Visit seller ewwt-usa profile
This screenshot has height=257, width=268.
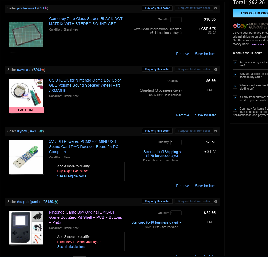24,70
